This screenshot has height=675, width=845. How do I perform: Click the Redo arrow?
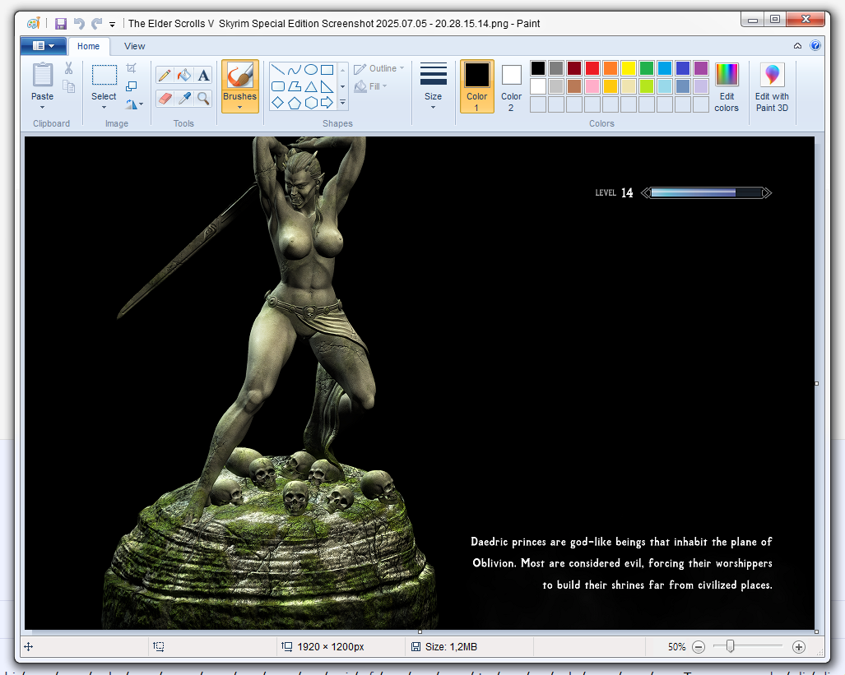(x=97, y=24)
